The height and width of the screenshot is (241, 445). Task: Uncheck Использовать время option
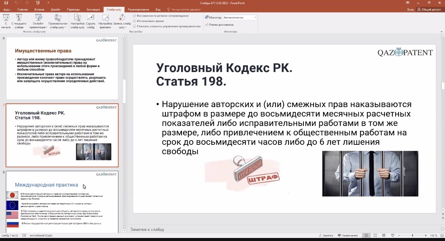pyautogui.click(x=135, y=21)
